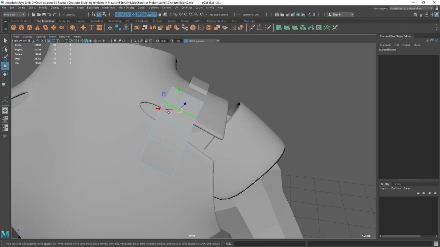Screen dimensions: 440x247
Task: Select the Rotate tool in the toolbox
Action: pyautogui.click(x=5, y=74)
